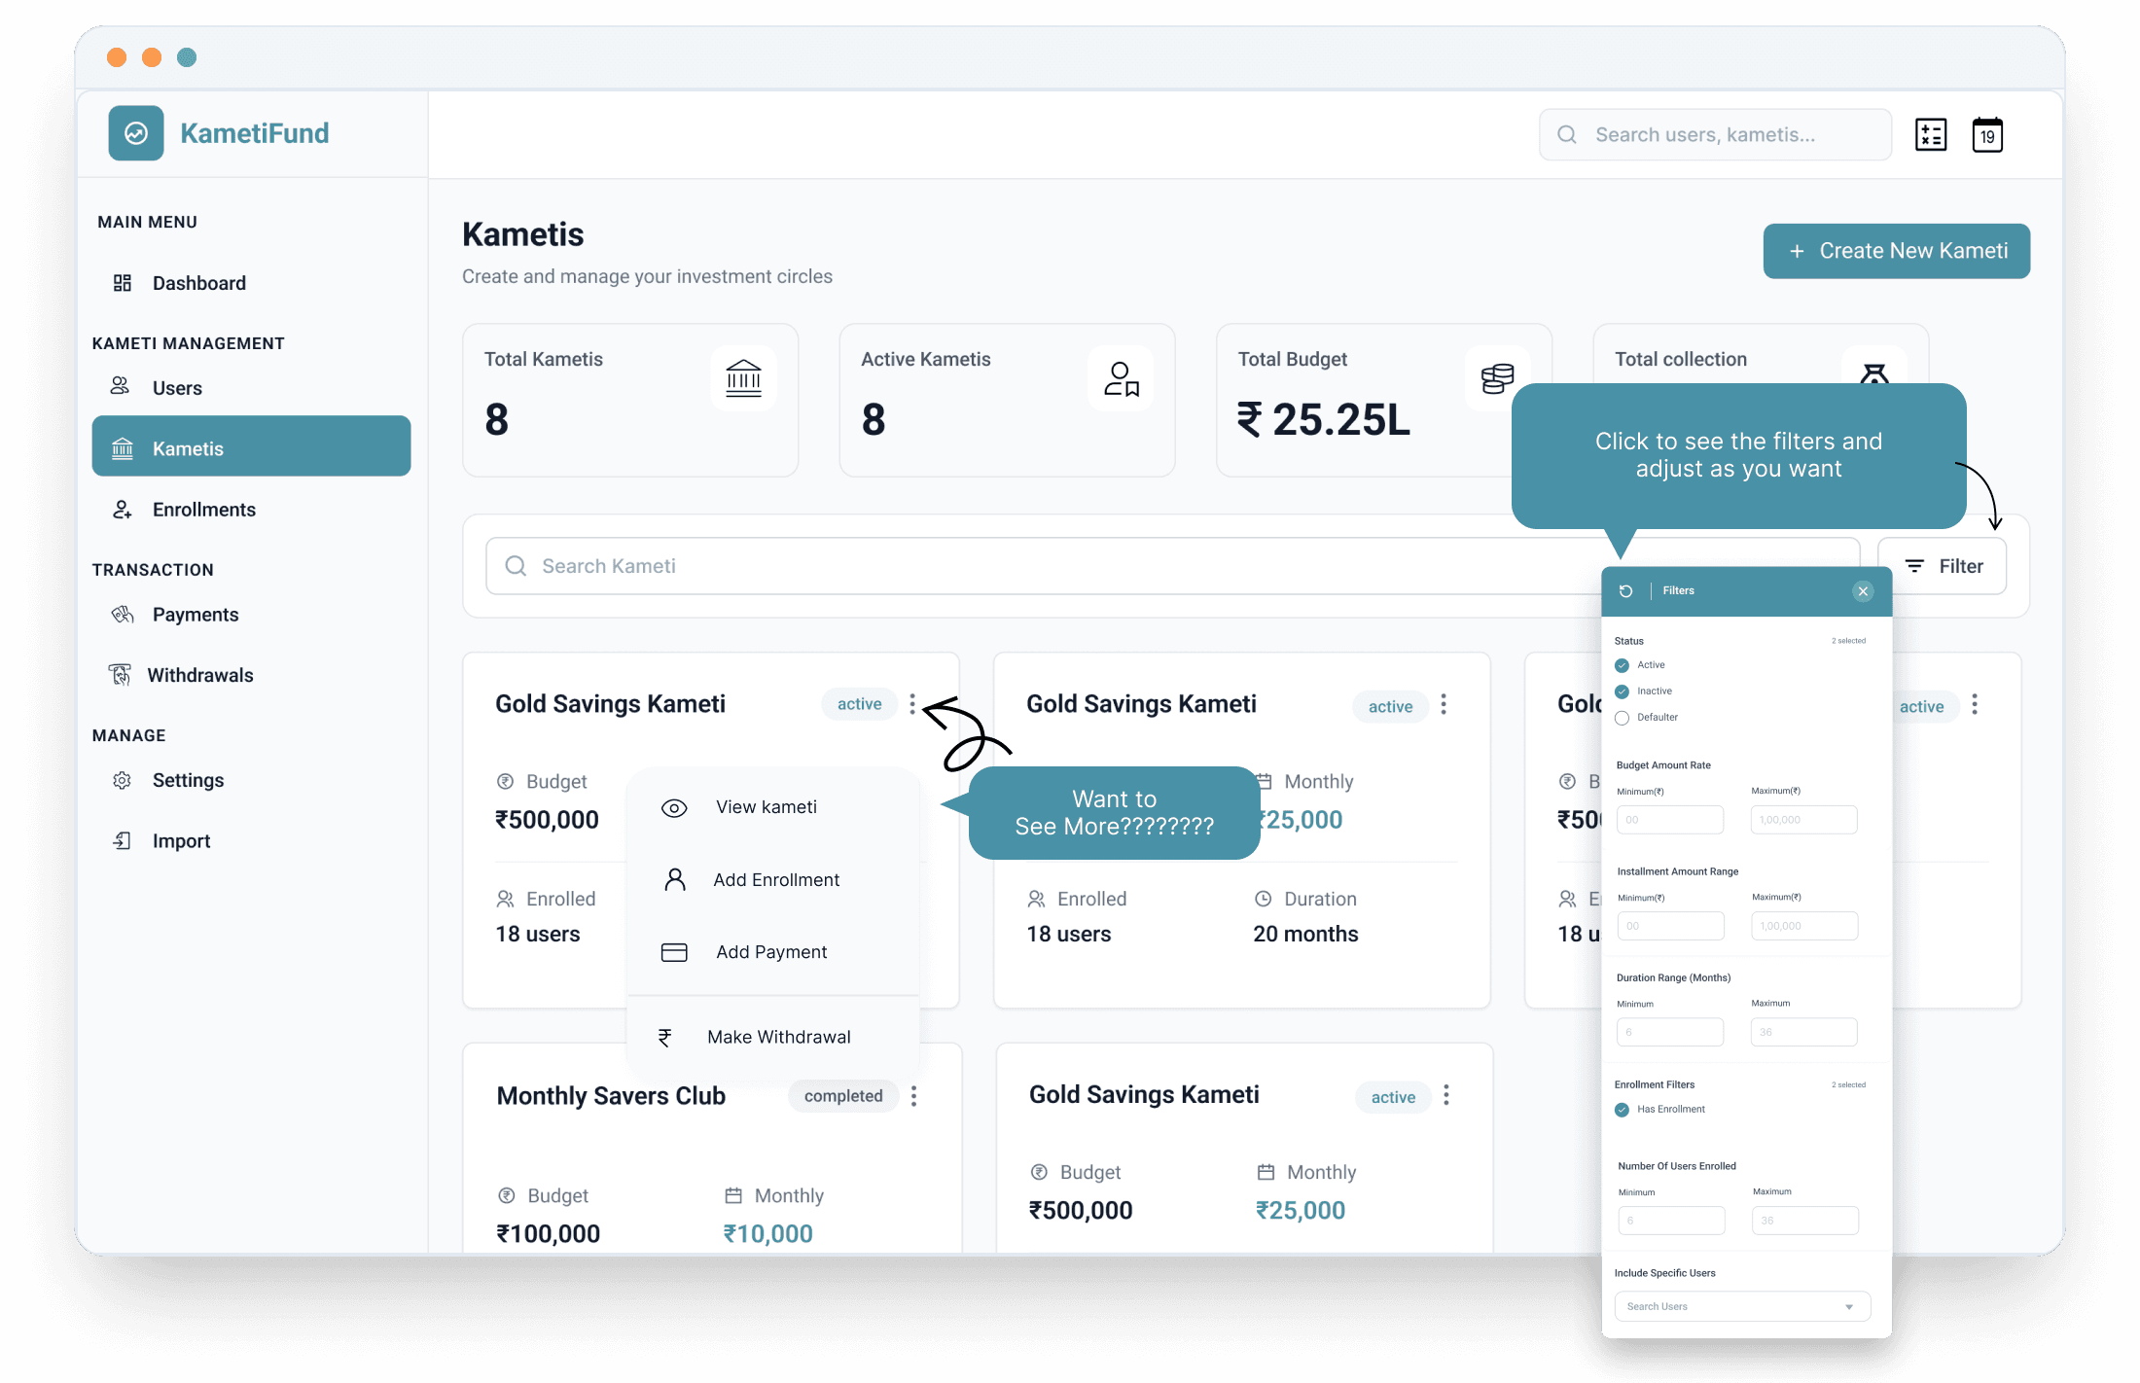Image resolution: width=2140 pixels, height=1383 pixels.
Task: Click the Total Kametis bank icon
Action: coord(743,378)
